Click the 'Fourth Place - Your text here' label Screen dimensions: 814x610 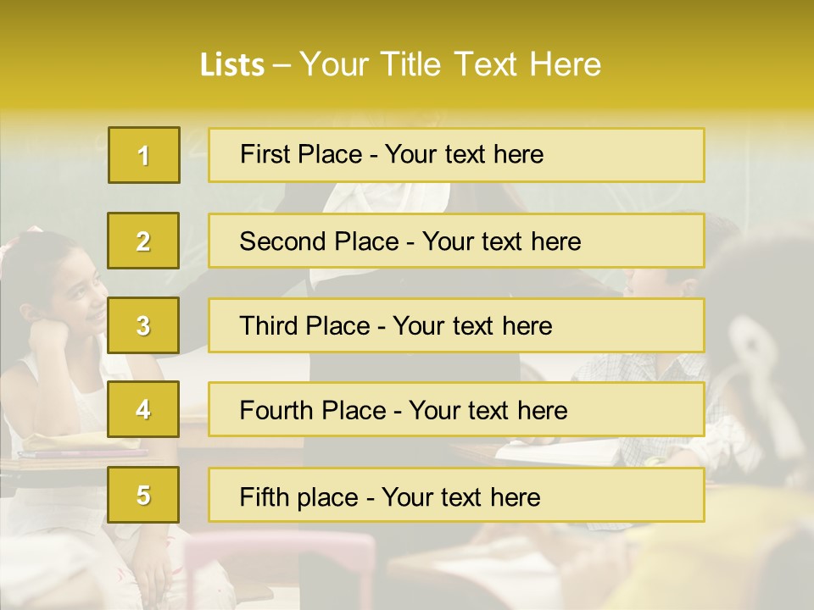(404, 410)
